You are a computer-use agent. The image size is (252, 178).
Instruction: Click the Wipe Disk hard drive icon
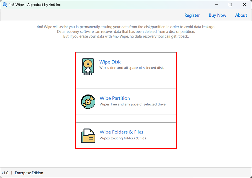click(x=88, y=67)
